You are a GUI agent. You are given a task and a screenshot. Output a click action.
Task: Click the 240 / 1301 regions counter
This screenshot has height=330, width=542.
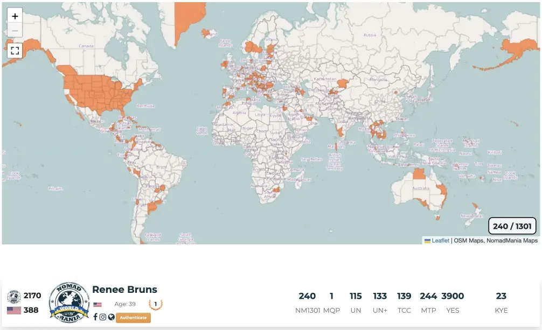pos(512,226)
